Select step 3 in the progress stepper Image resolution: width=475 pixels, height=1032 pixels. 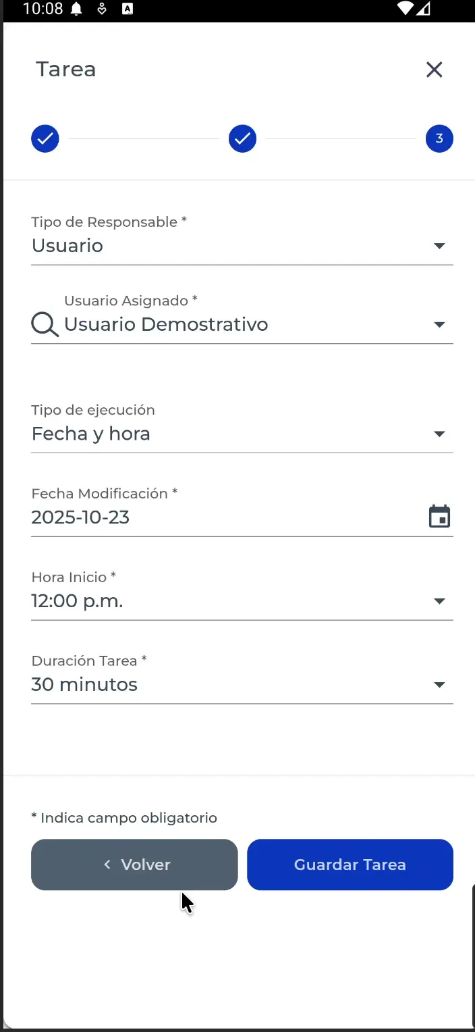[x=440, y=138]
